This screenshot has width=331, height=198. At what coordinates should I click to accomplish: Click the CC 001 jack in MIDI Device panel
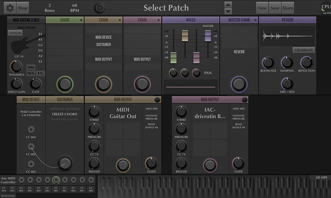[x=31, y=147]
